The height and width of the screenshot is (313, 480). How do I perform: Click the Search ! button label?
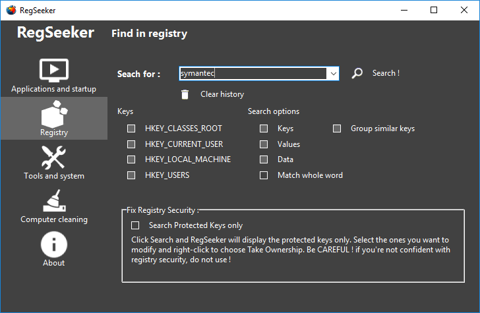pyautogui.click(x=386, y=73)
